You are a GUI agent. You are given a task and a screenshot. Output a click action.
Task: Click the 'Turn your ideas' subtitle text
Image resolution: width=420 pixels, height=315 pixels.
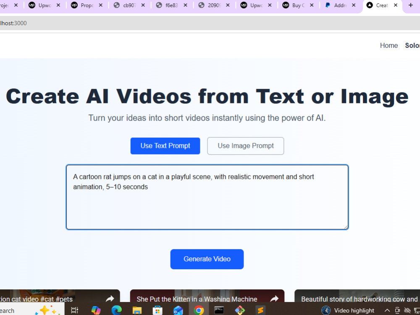pyautogui.click(x=207, y=118)
